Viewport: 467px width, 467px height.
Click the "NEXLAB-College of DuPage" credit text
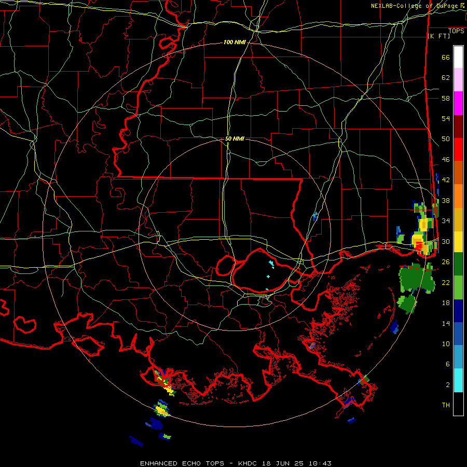(x=415, y=6)
